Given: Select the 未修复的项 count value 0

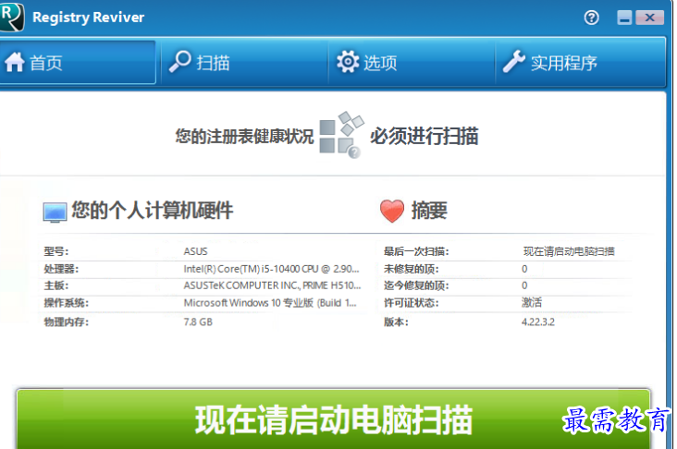Looking at the screenshot, I should tap(524, 269).
